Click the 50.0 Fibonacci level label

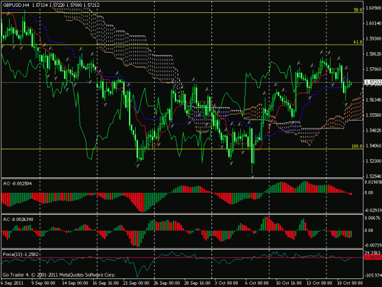358,10
